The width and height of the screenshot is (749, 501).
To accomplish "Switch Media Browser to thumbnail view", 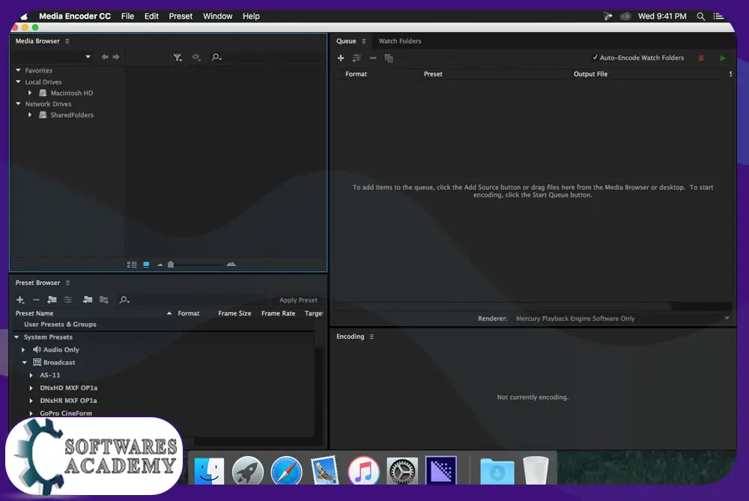I will click(x=146, y=265).
